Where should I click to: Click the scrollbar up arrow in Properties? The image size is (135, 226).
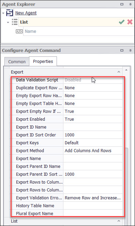coord(126,70)
